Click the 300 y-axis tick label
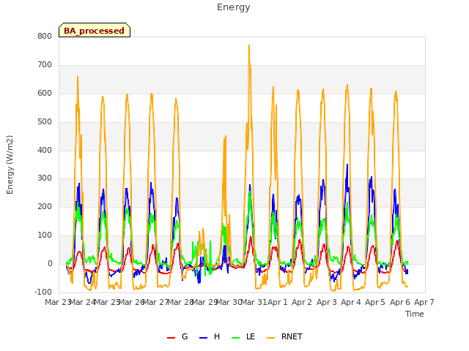 (x=45, y=178)
